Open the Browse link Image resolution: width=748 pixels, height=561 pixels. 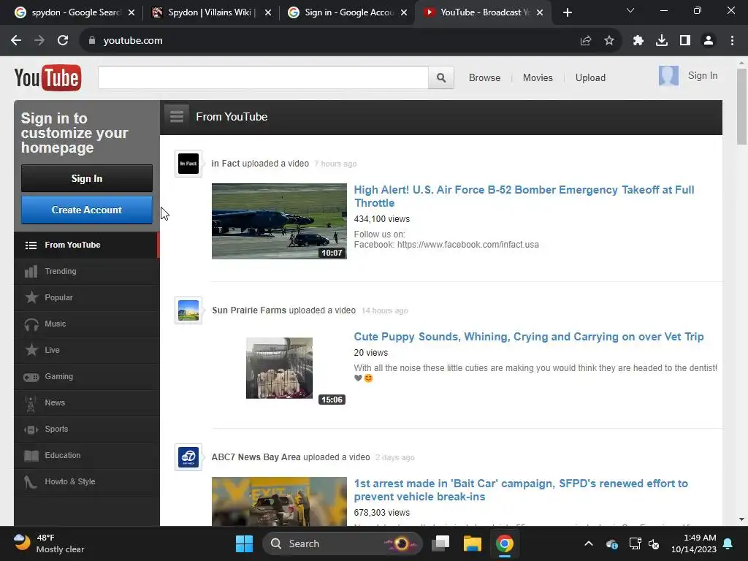[x=484, y=77]
